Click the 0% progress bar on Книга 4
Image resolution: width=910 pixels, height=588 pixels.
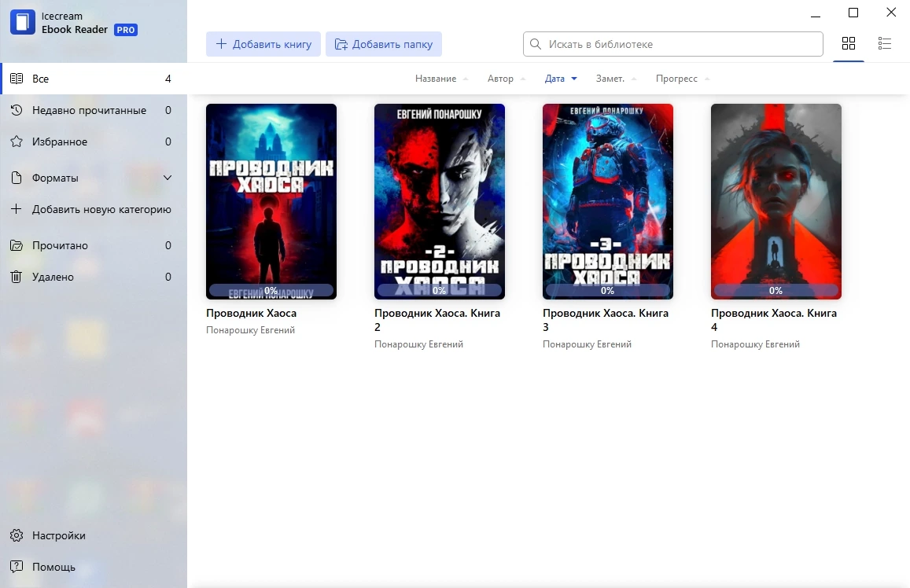(776, 290)
